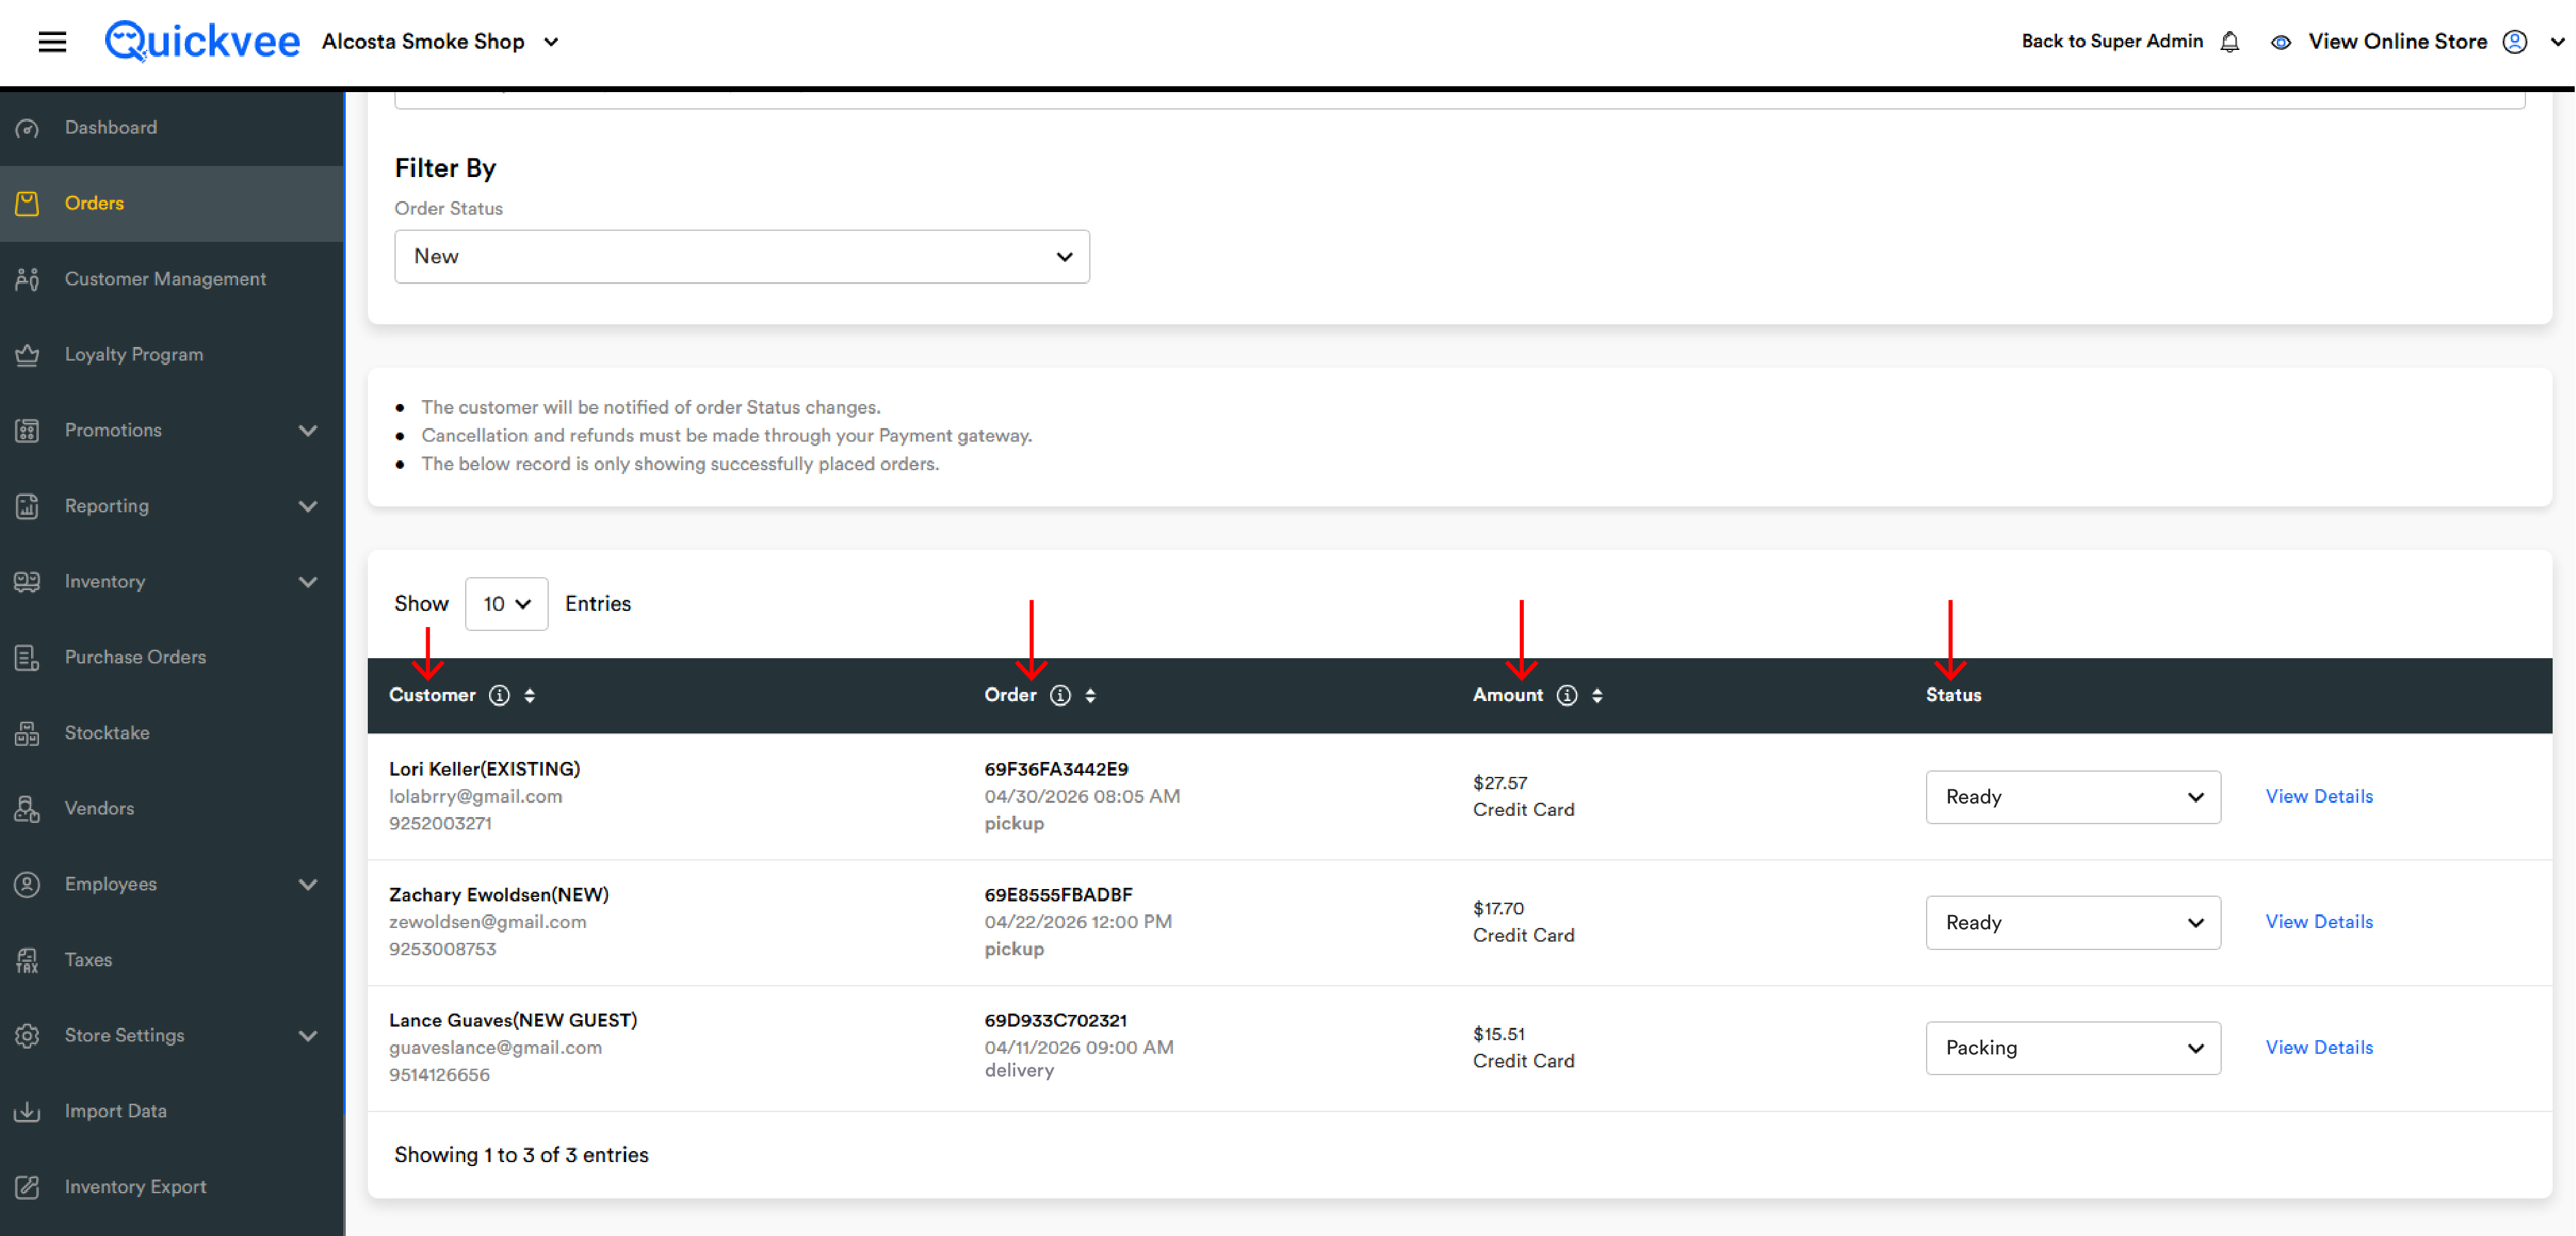Open Vendors in the sidebar
This screenshot has width=2576, height=1236.
tap(172, 808)
